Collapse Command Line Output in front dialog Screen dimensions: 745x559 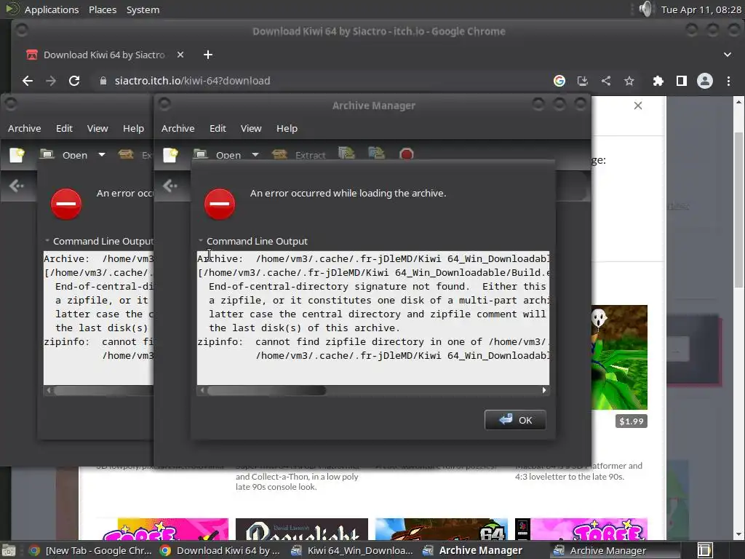click(x=252, y=241)
